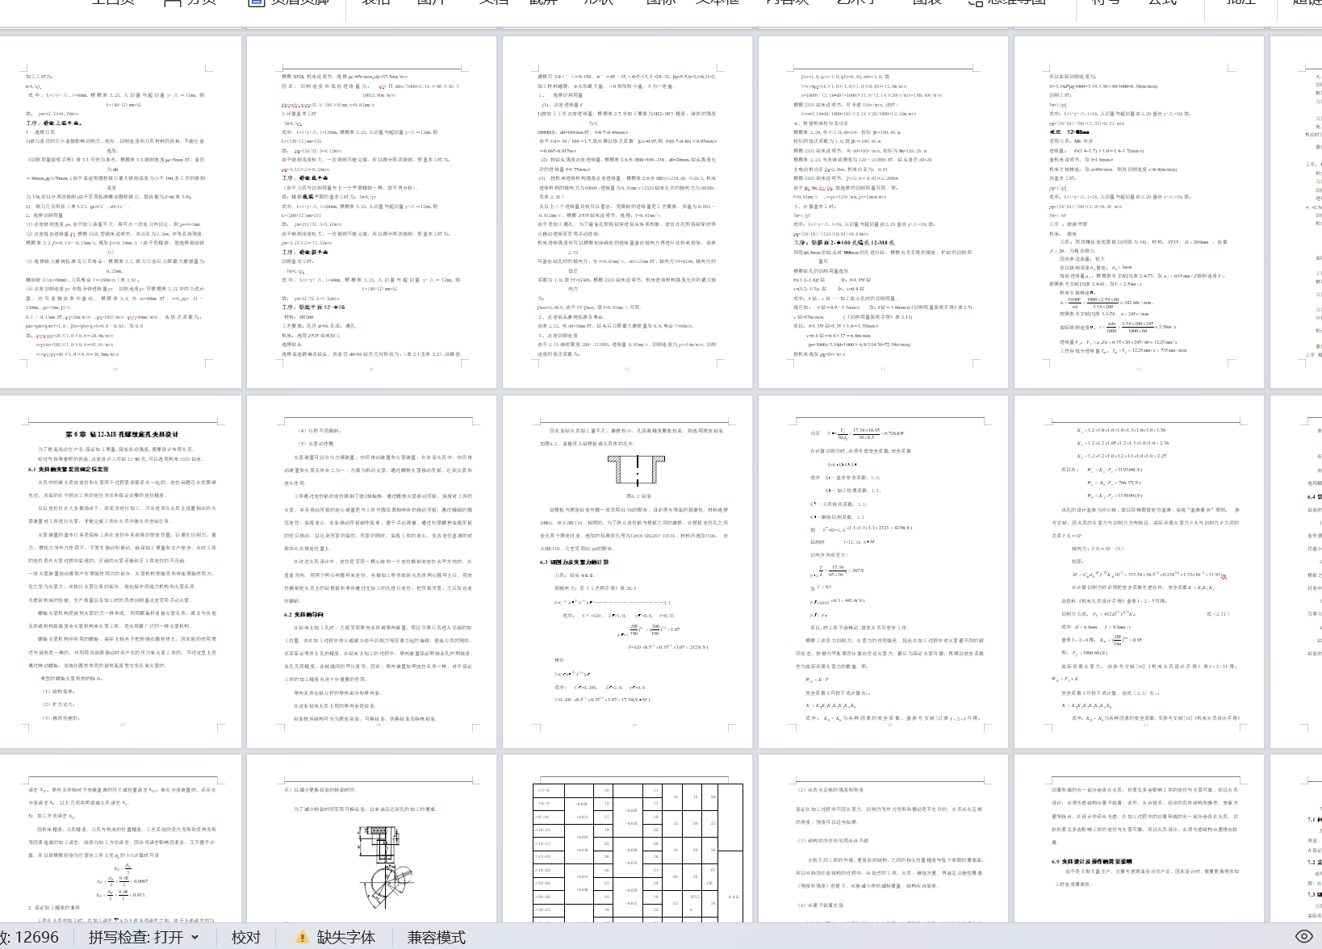Open the spell check status dropdown

(144, 937)
